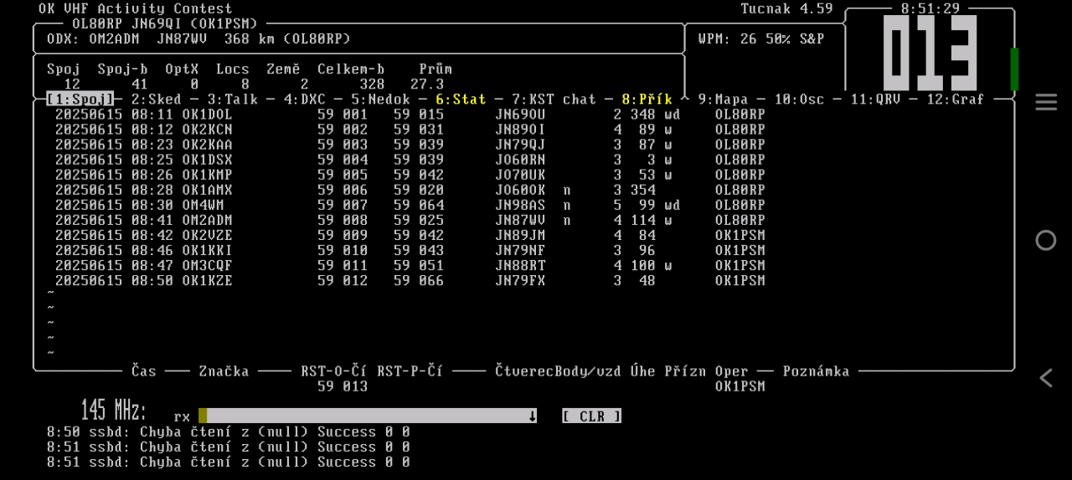This screenshot has width=1072, height=480.
Task: Select the QSO row for OM2ADM
Action: point(207,220)
